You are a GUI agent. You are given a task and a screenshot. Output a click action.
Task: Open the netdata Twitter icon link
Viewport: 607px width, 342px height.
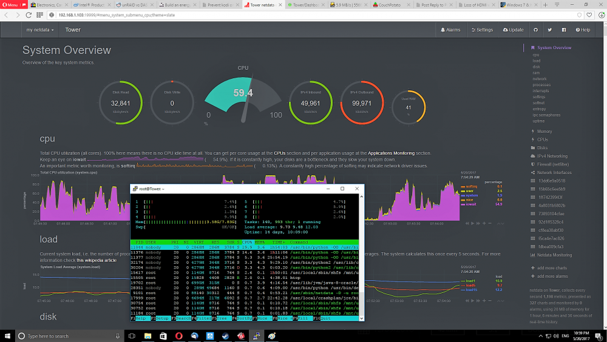tap(549, 30)
